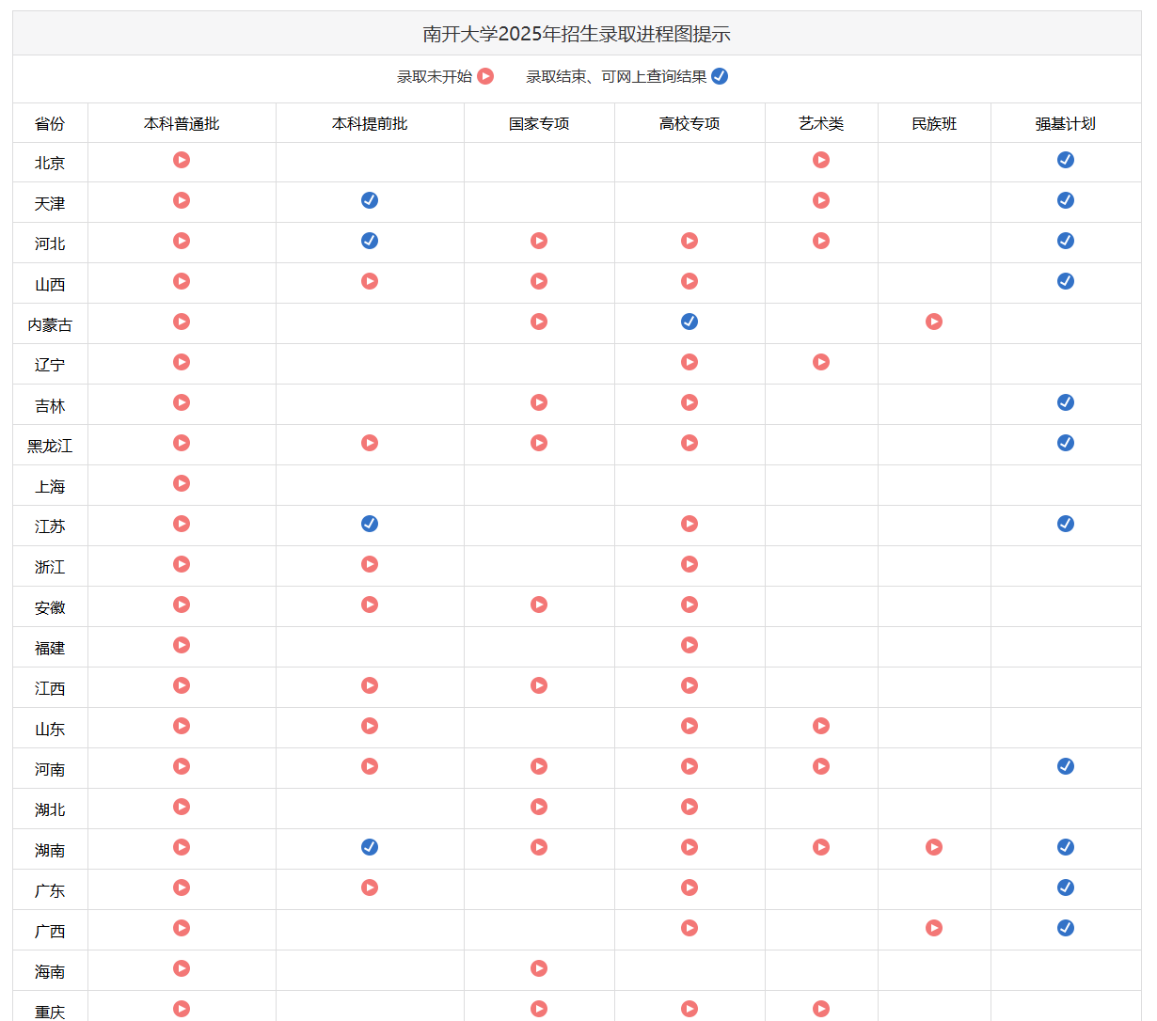
Task: Click 广东 强基计划 blue check icon
Action: pyautogui.click(x=1066, y=887)
